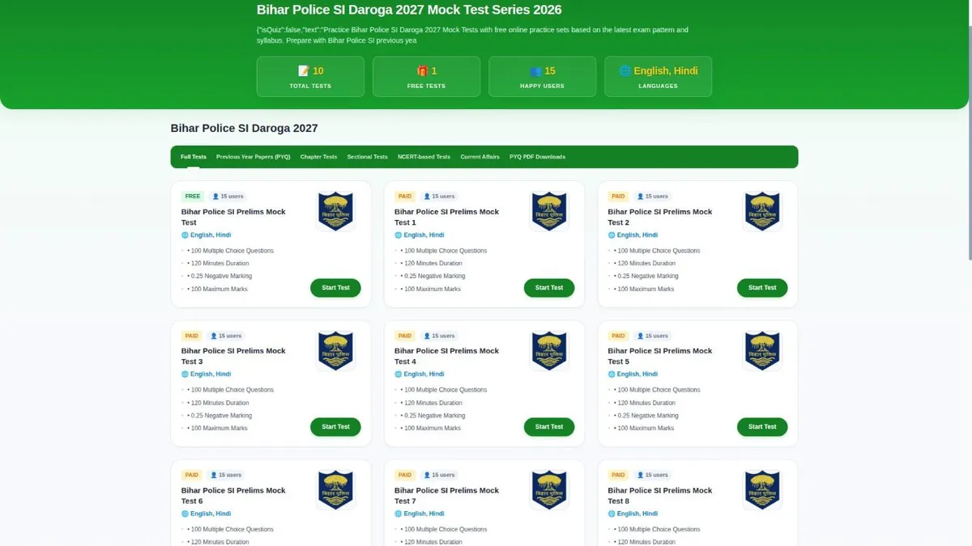This screenshot has width=972, height=546.
Task: Open the Bihar Police SI Prelims Mock Test 2 title
Action: 659,217
